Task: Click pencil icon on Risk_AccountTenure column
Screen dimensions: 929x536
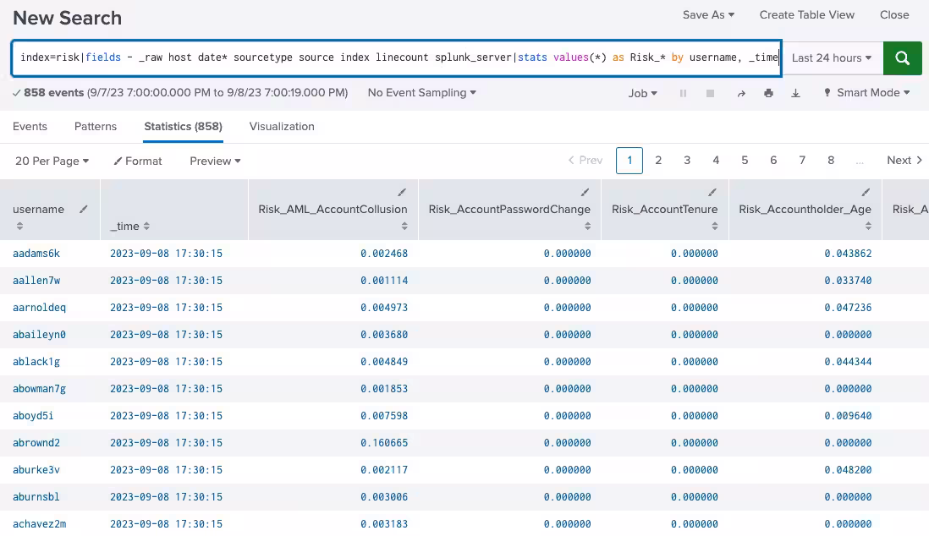Action: click(712, 193)
